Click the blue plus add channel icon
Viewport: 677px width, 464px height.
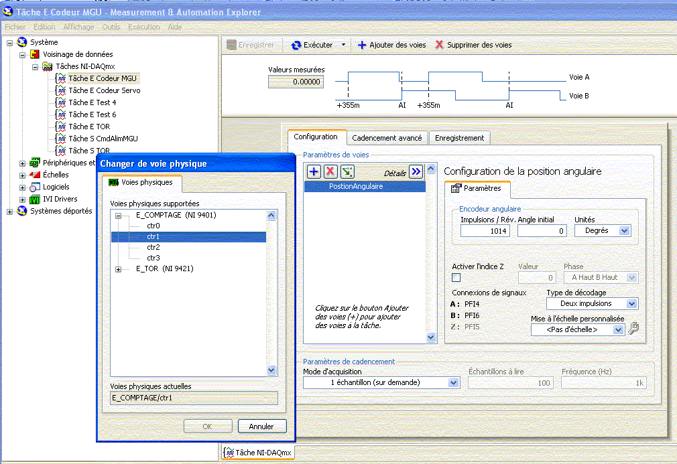point(314,171)
